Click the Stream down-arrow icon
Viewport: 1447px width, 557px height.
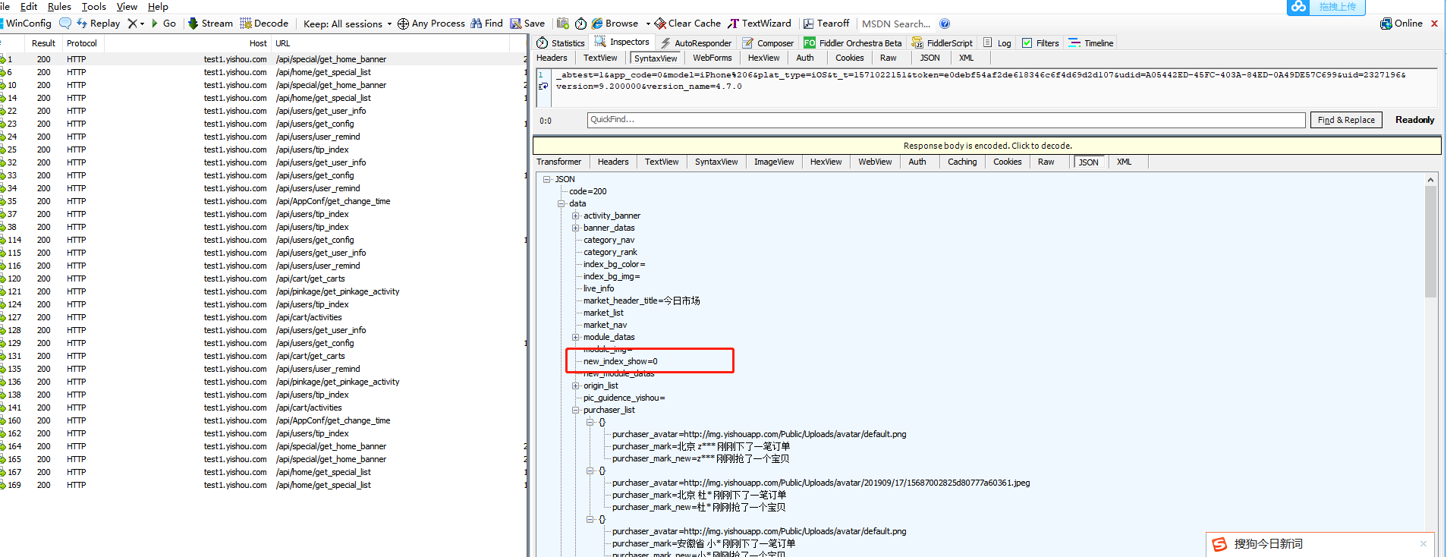click(x=193, y=24)
